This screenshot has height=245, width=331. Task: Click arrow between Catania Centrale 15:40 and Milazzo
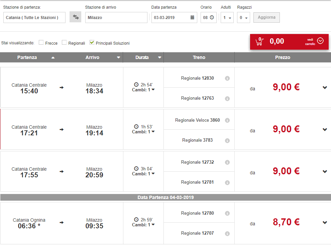62,88
